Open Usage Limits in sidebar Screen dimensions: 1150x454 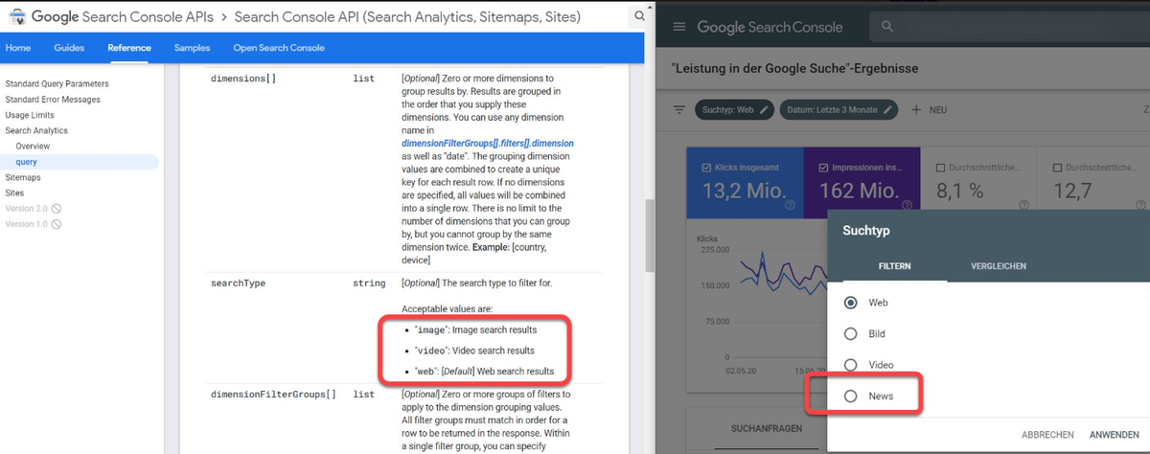coord(30,115)
